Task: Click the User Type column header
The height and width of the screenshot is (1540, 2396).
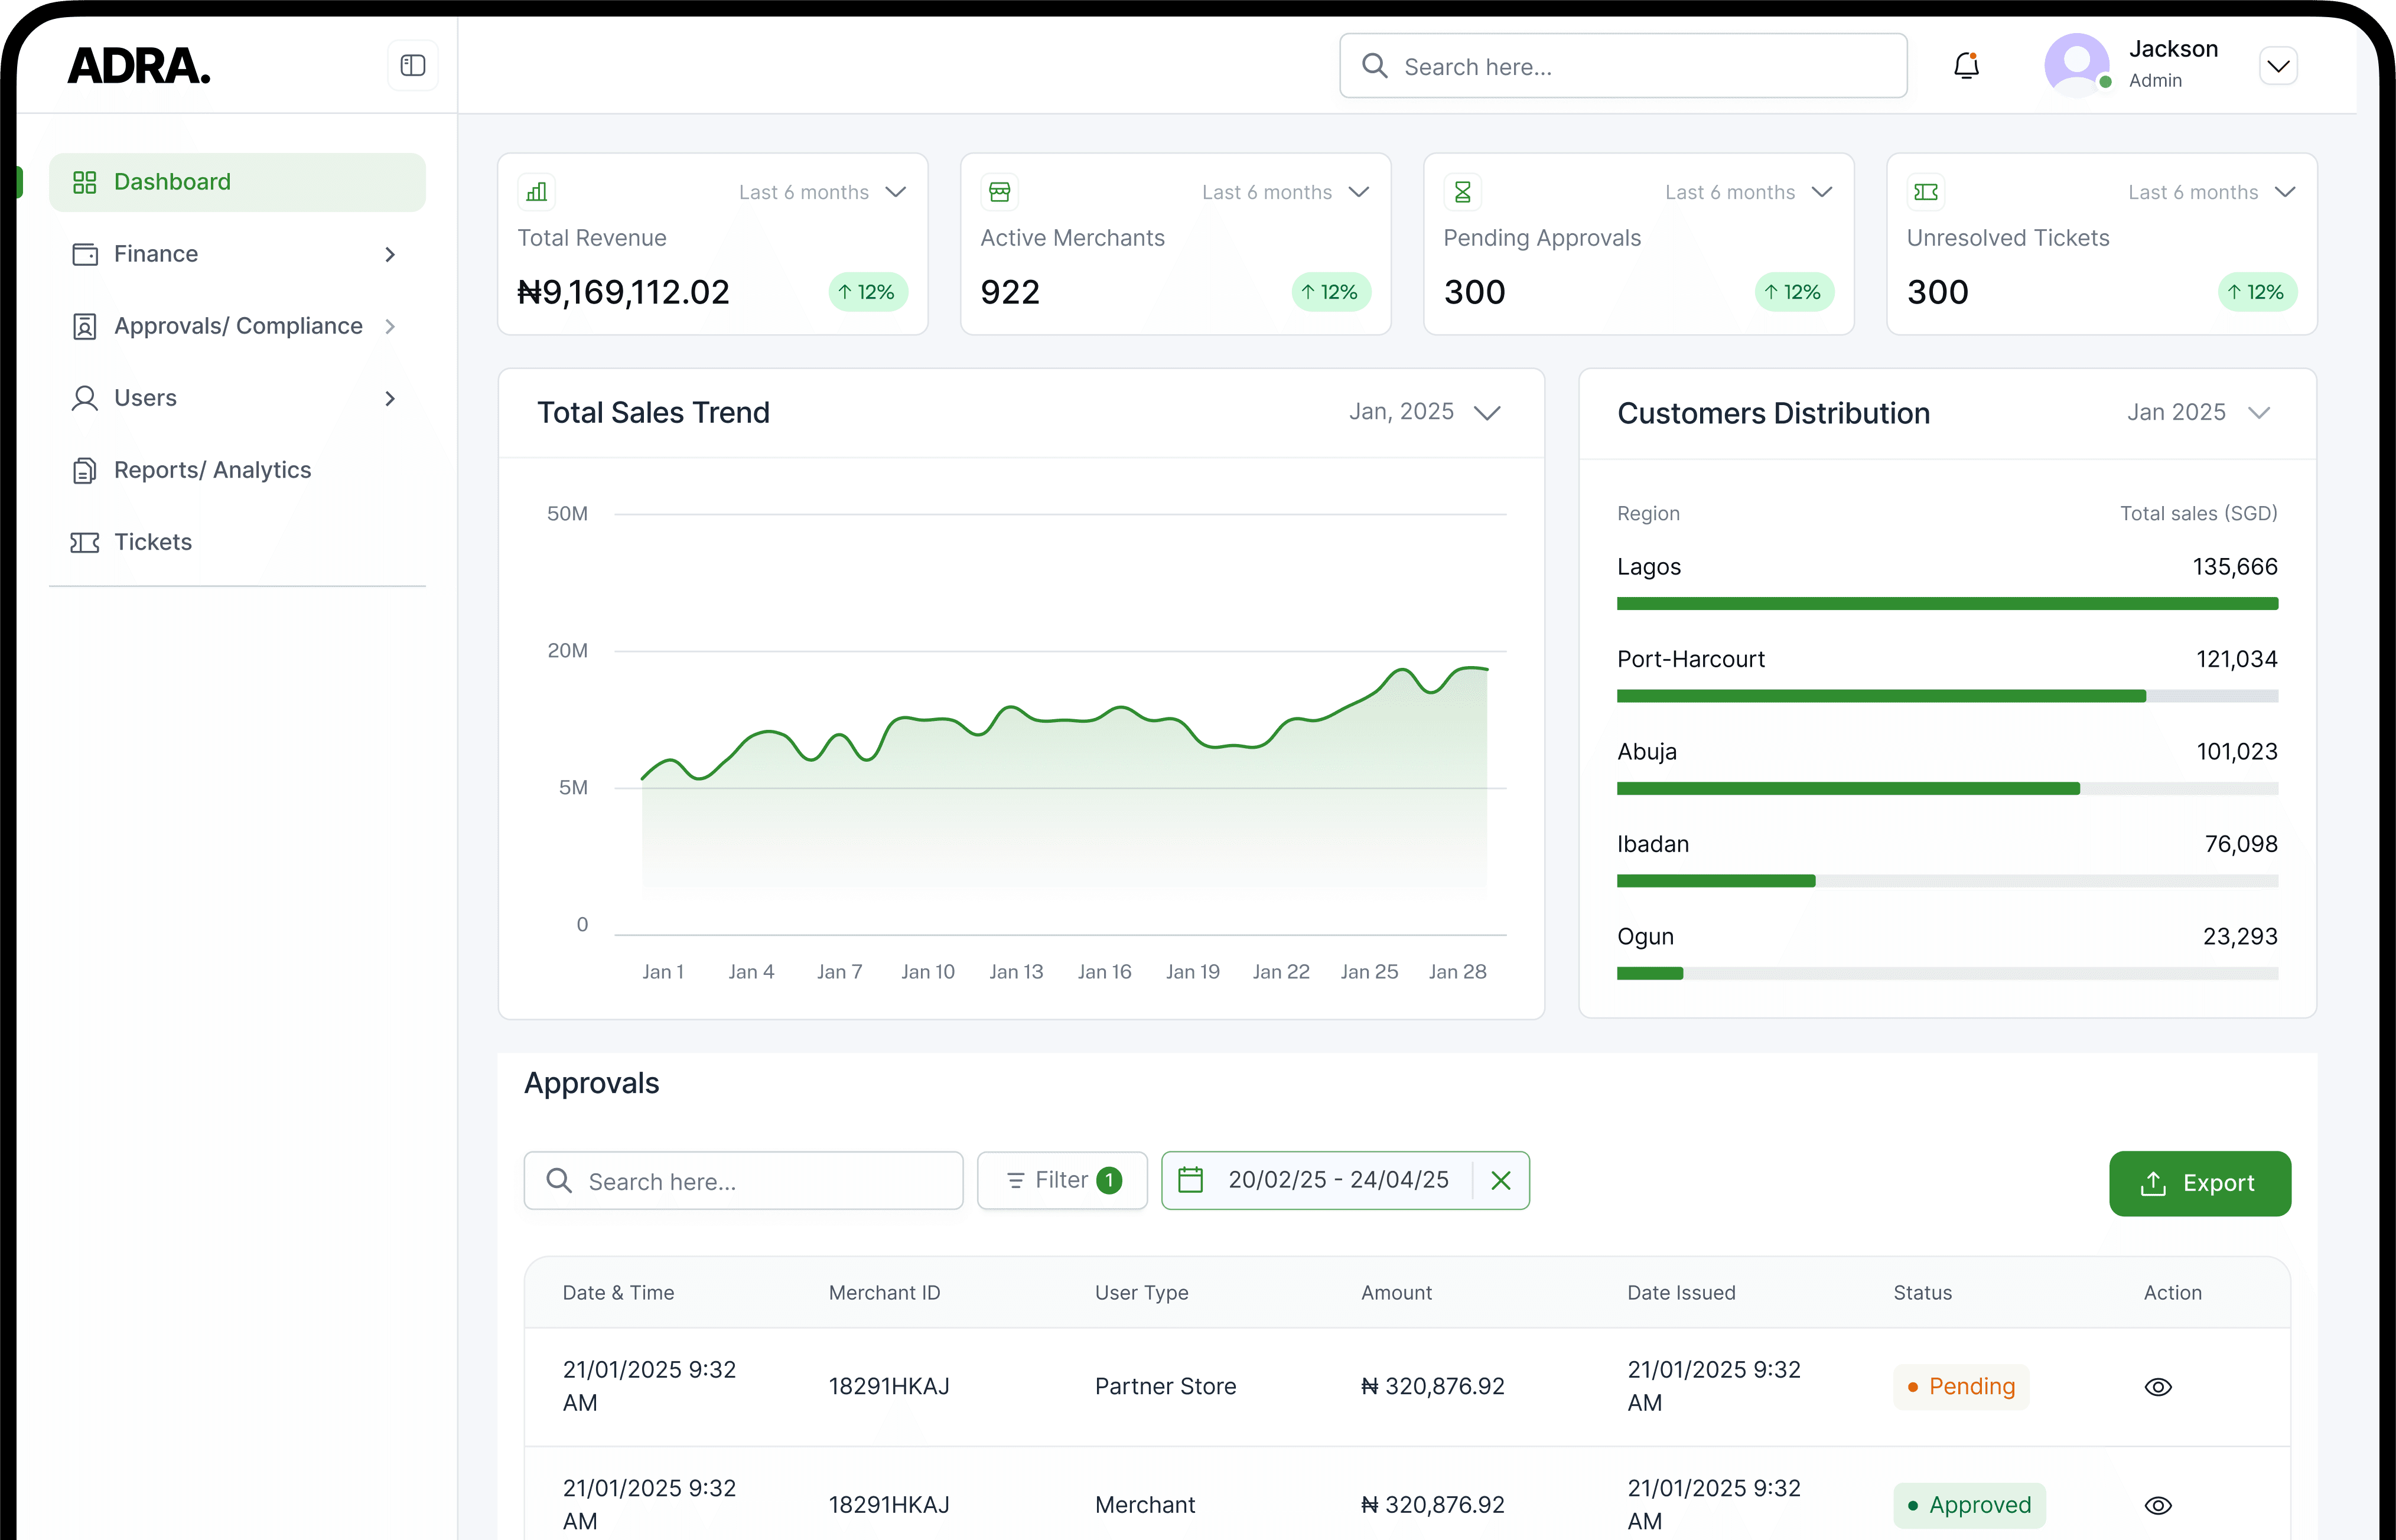Action: pyautogui.click(x=1141, y=1293)
